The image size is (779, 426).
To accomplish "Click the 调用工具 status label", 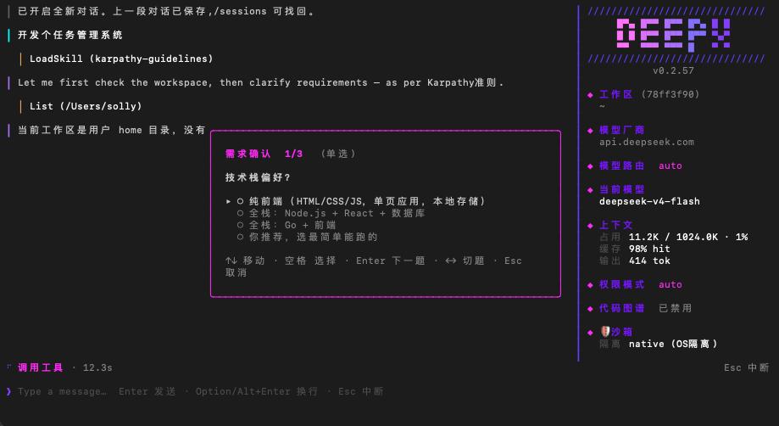I will click(x=41, y=367).
